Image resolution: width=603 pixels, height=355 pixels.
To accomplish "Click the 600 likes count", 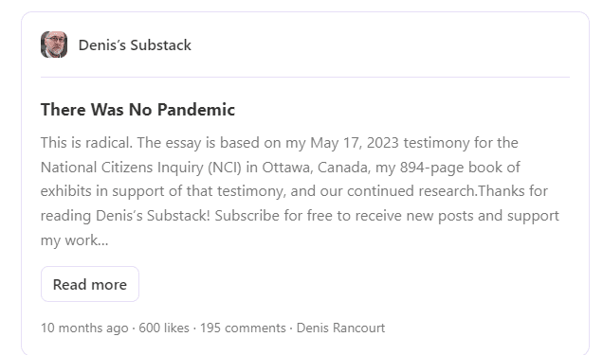I will coord(164,328).
